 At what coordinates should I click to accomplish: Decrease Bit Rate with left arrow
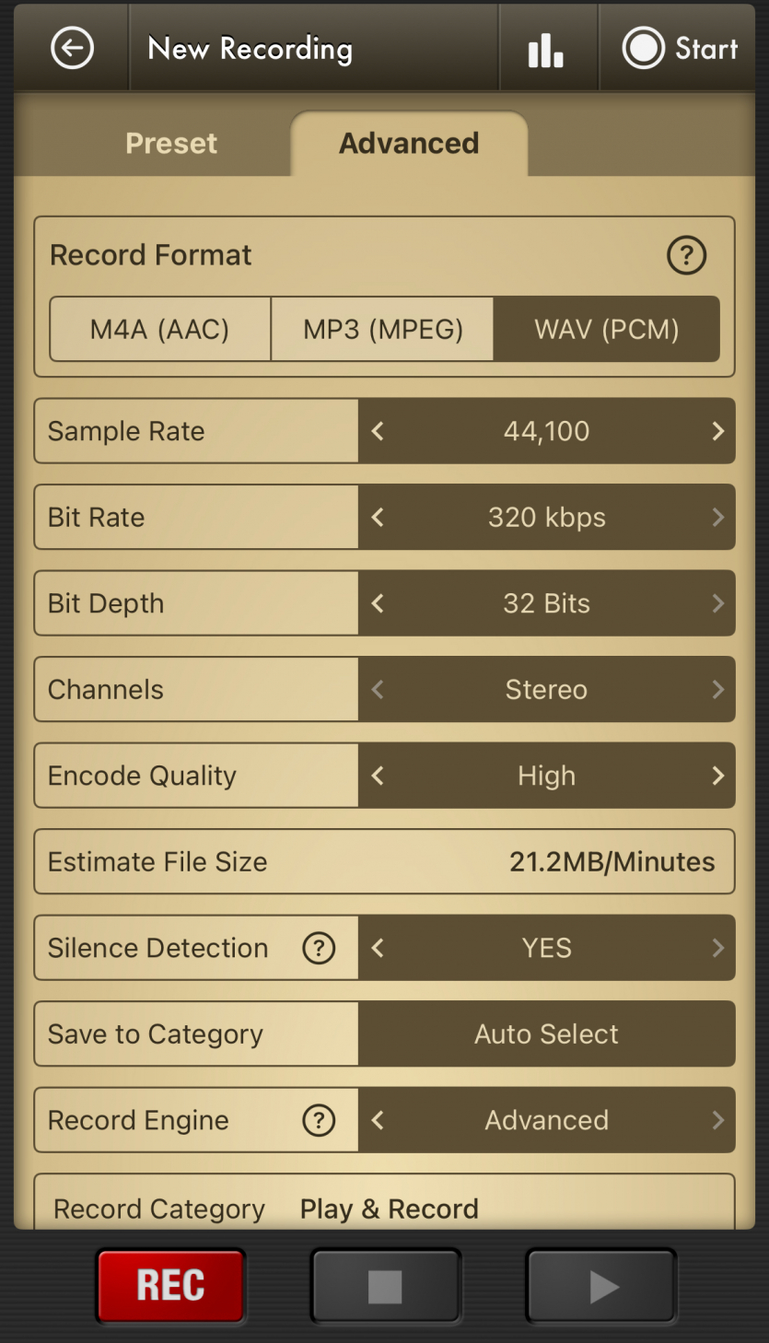coord(378,518)
